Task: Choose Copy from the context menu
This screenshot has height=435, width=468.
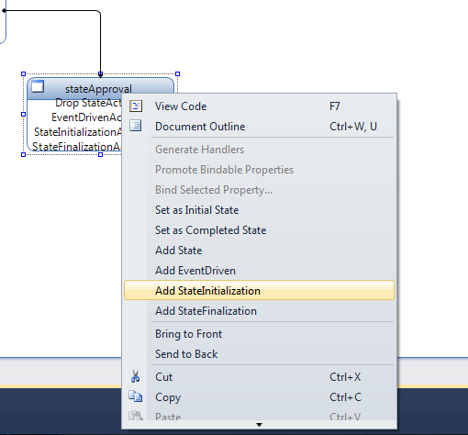Action: click(259, 397)
